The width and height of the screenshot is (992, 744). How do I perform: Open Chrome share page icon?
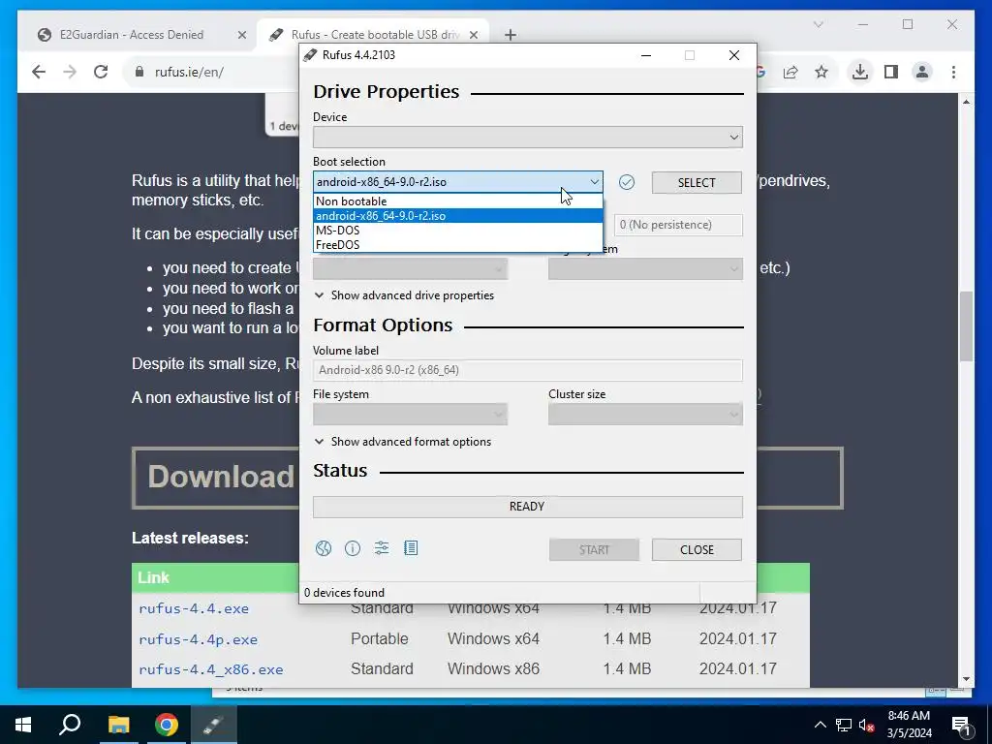click(x=790, y=72)
